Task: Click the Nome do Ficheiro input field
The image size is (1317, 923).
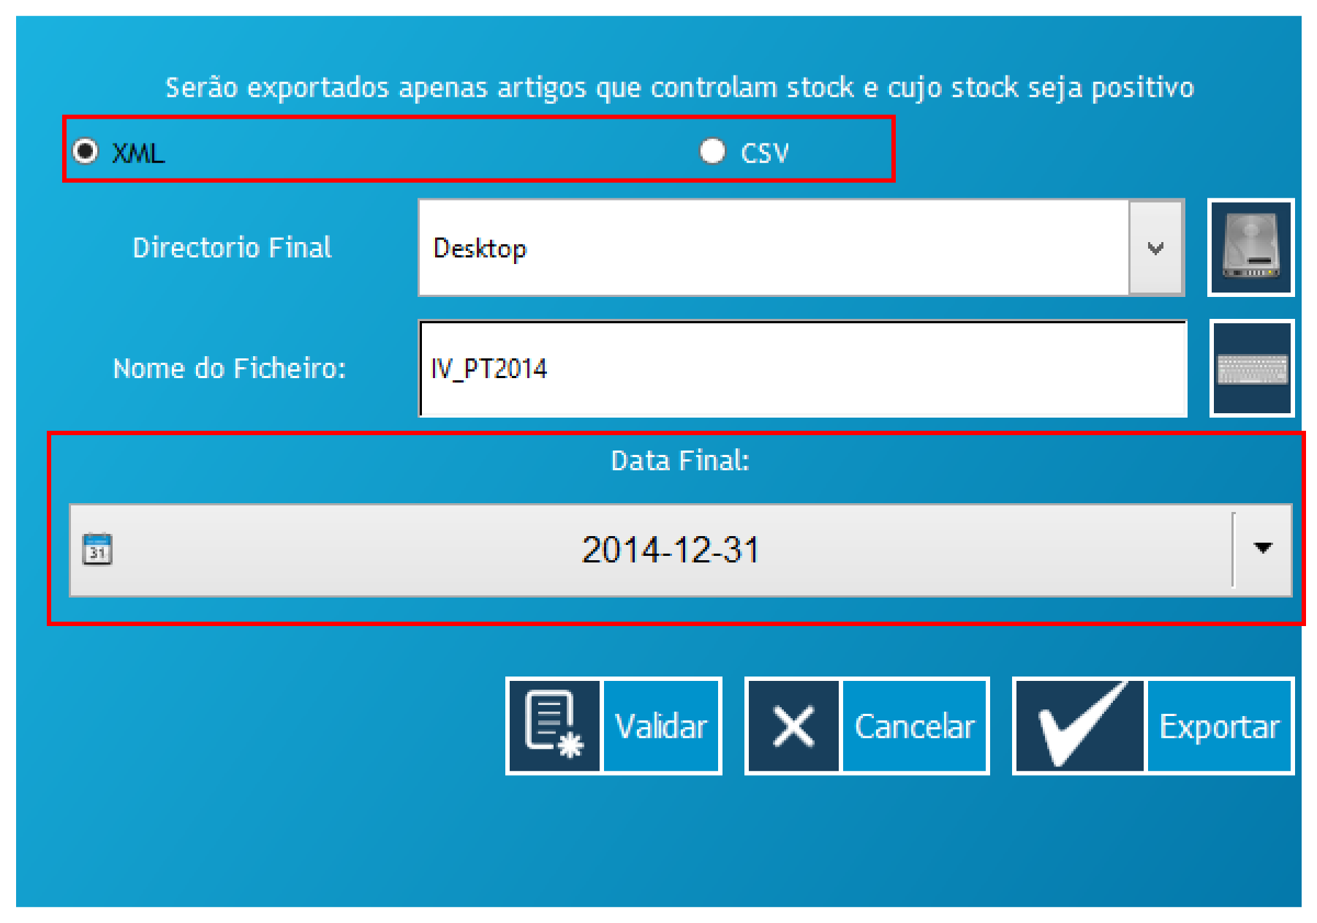Action: (x=802, y=369)
